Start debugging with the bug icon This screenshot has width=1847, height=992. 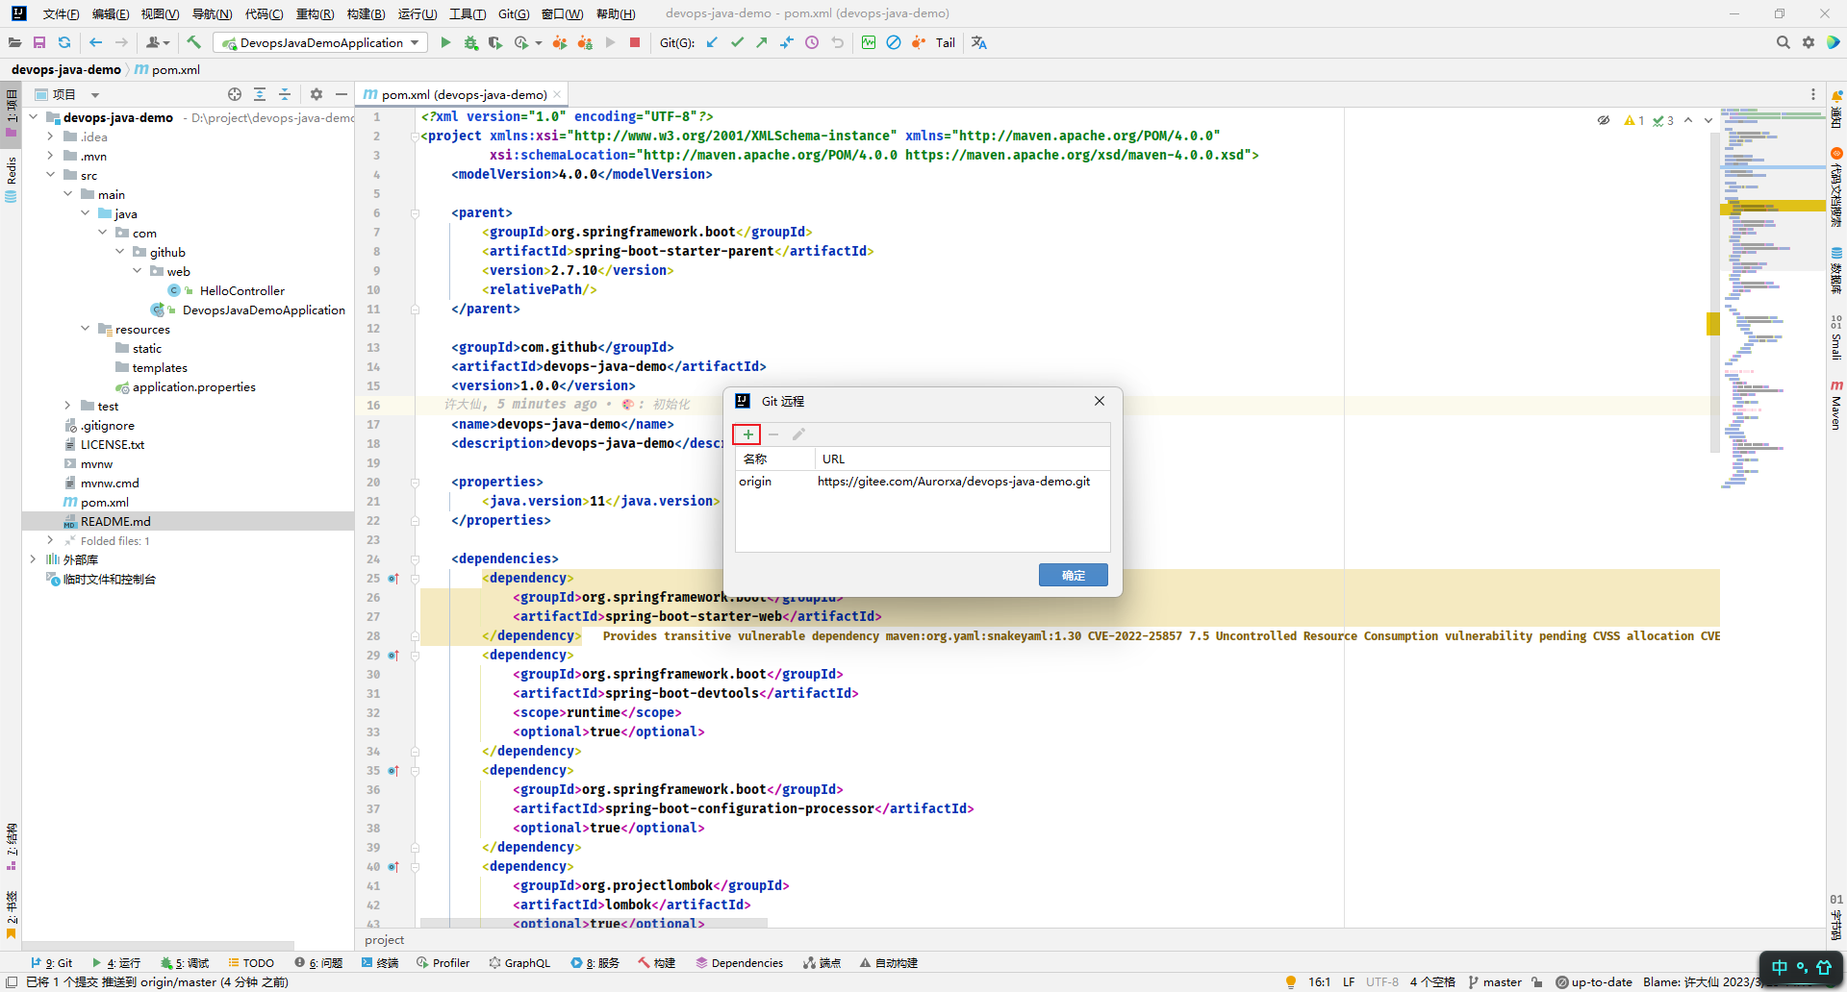pyautogui.click(x=470, y=42)
